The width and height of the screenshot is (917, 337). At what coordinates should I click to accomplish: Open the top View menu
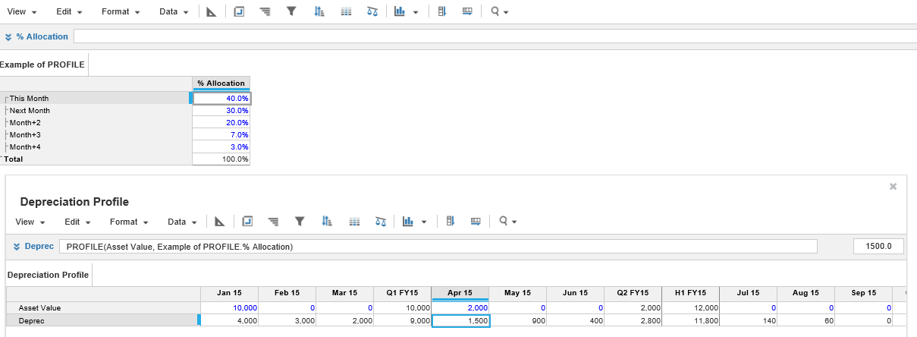point(20,12)
